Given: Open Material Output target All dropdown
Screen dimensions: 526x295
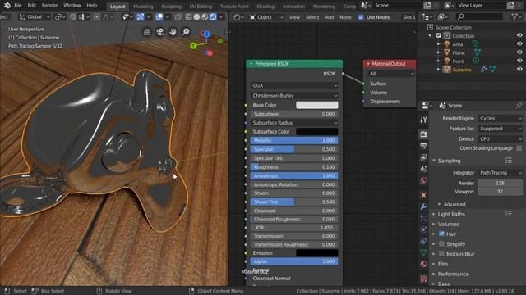Looking at the screenshot, I should tap(391, 74).
